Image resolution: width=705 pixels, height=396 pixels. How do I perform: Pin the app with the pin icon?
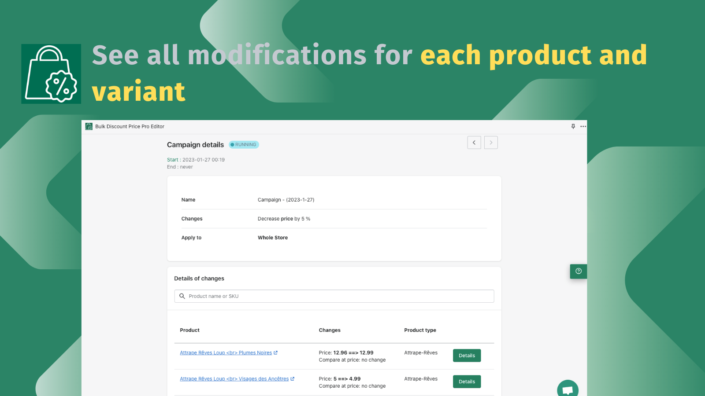coord(573,126)
